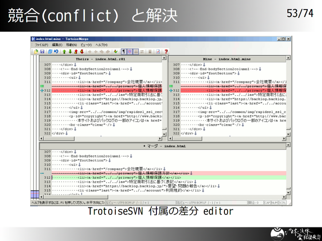Jump to next difference with green down arrow
Image resolution: width=322 pixels, height=241 pixels.
70,51
